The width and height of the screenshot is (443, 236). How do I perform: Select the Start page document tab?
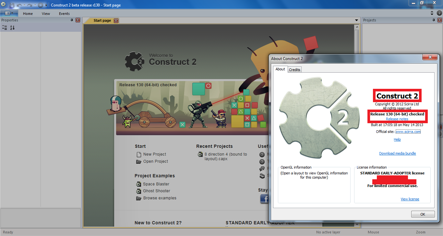pyautogui.click(x=102, y=20)
